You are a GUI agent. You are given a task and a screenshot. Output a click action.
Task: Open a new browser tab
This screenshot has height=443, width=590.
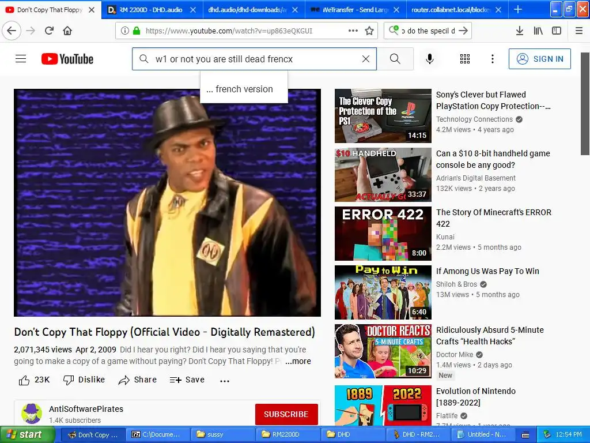(x=518, y=9)
